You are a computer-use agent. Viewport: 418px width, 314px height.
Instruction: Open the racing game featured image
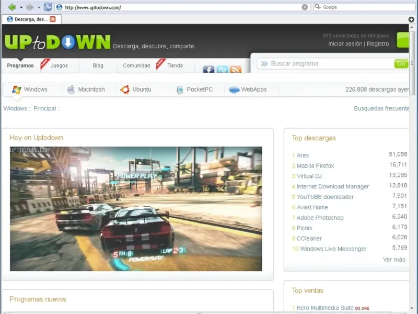click(x=136, y=209)
